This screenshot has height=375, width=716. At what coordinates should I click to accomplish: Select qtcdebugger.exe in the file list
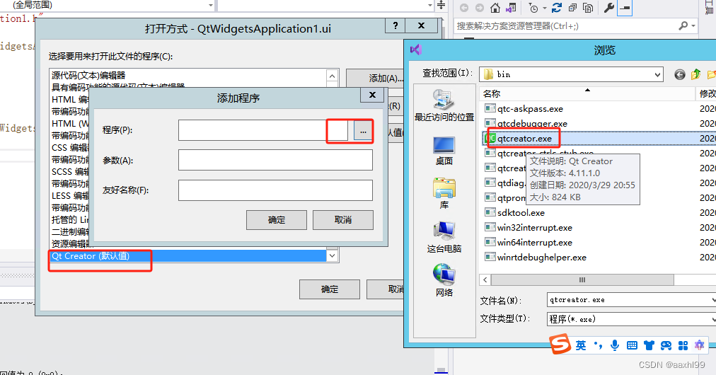click(526, 123)
